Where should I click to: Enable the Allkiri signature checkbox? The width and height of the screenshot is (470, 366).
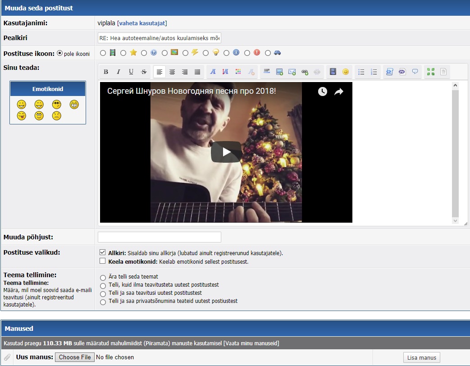pos(102,252)
